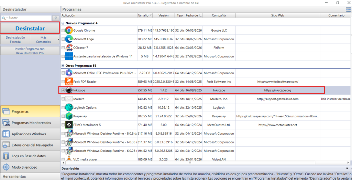Open Extensiones del Navegador section

click(x=30, y=145)
